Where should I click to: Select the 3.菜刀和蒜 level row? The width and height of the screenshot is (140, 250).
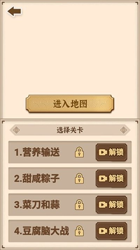coord(70,205)
